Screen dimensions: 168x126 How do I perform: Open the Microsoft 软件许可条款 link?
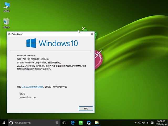point(32,87)
